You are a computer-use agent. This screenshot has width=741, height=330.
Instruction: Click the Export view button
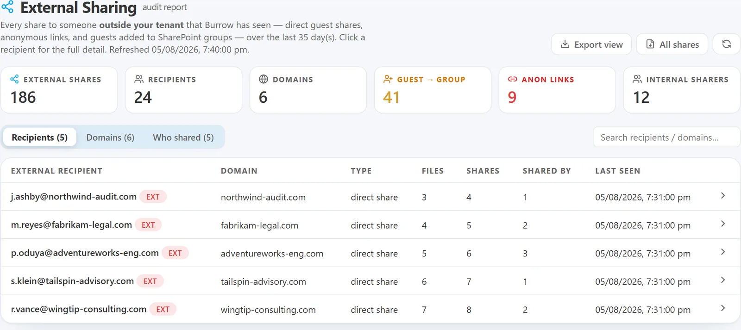(591, 44)
